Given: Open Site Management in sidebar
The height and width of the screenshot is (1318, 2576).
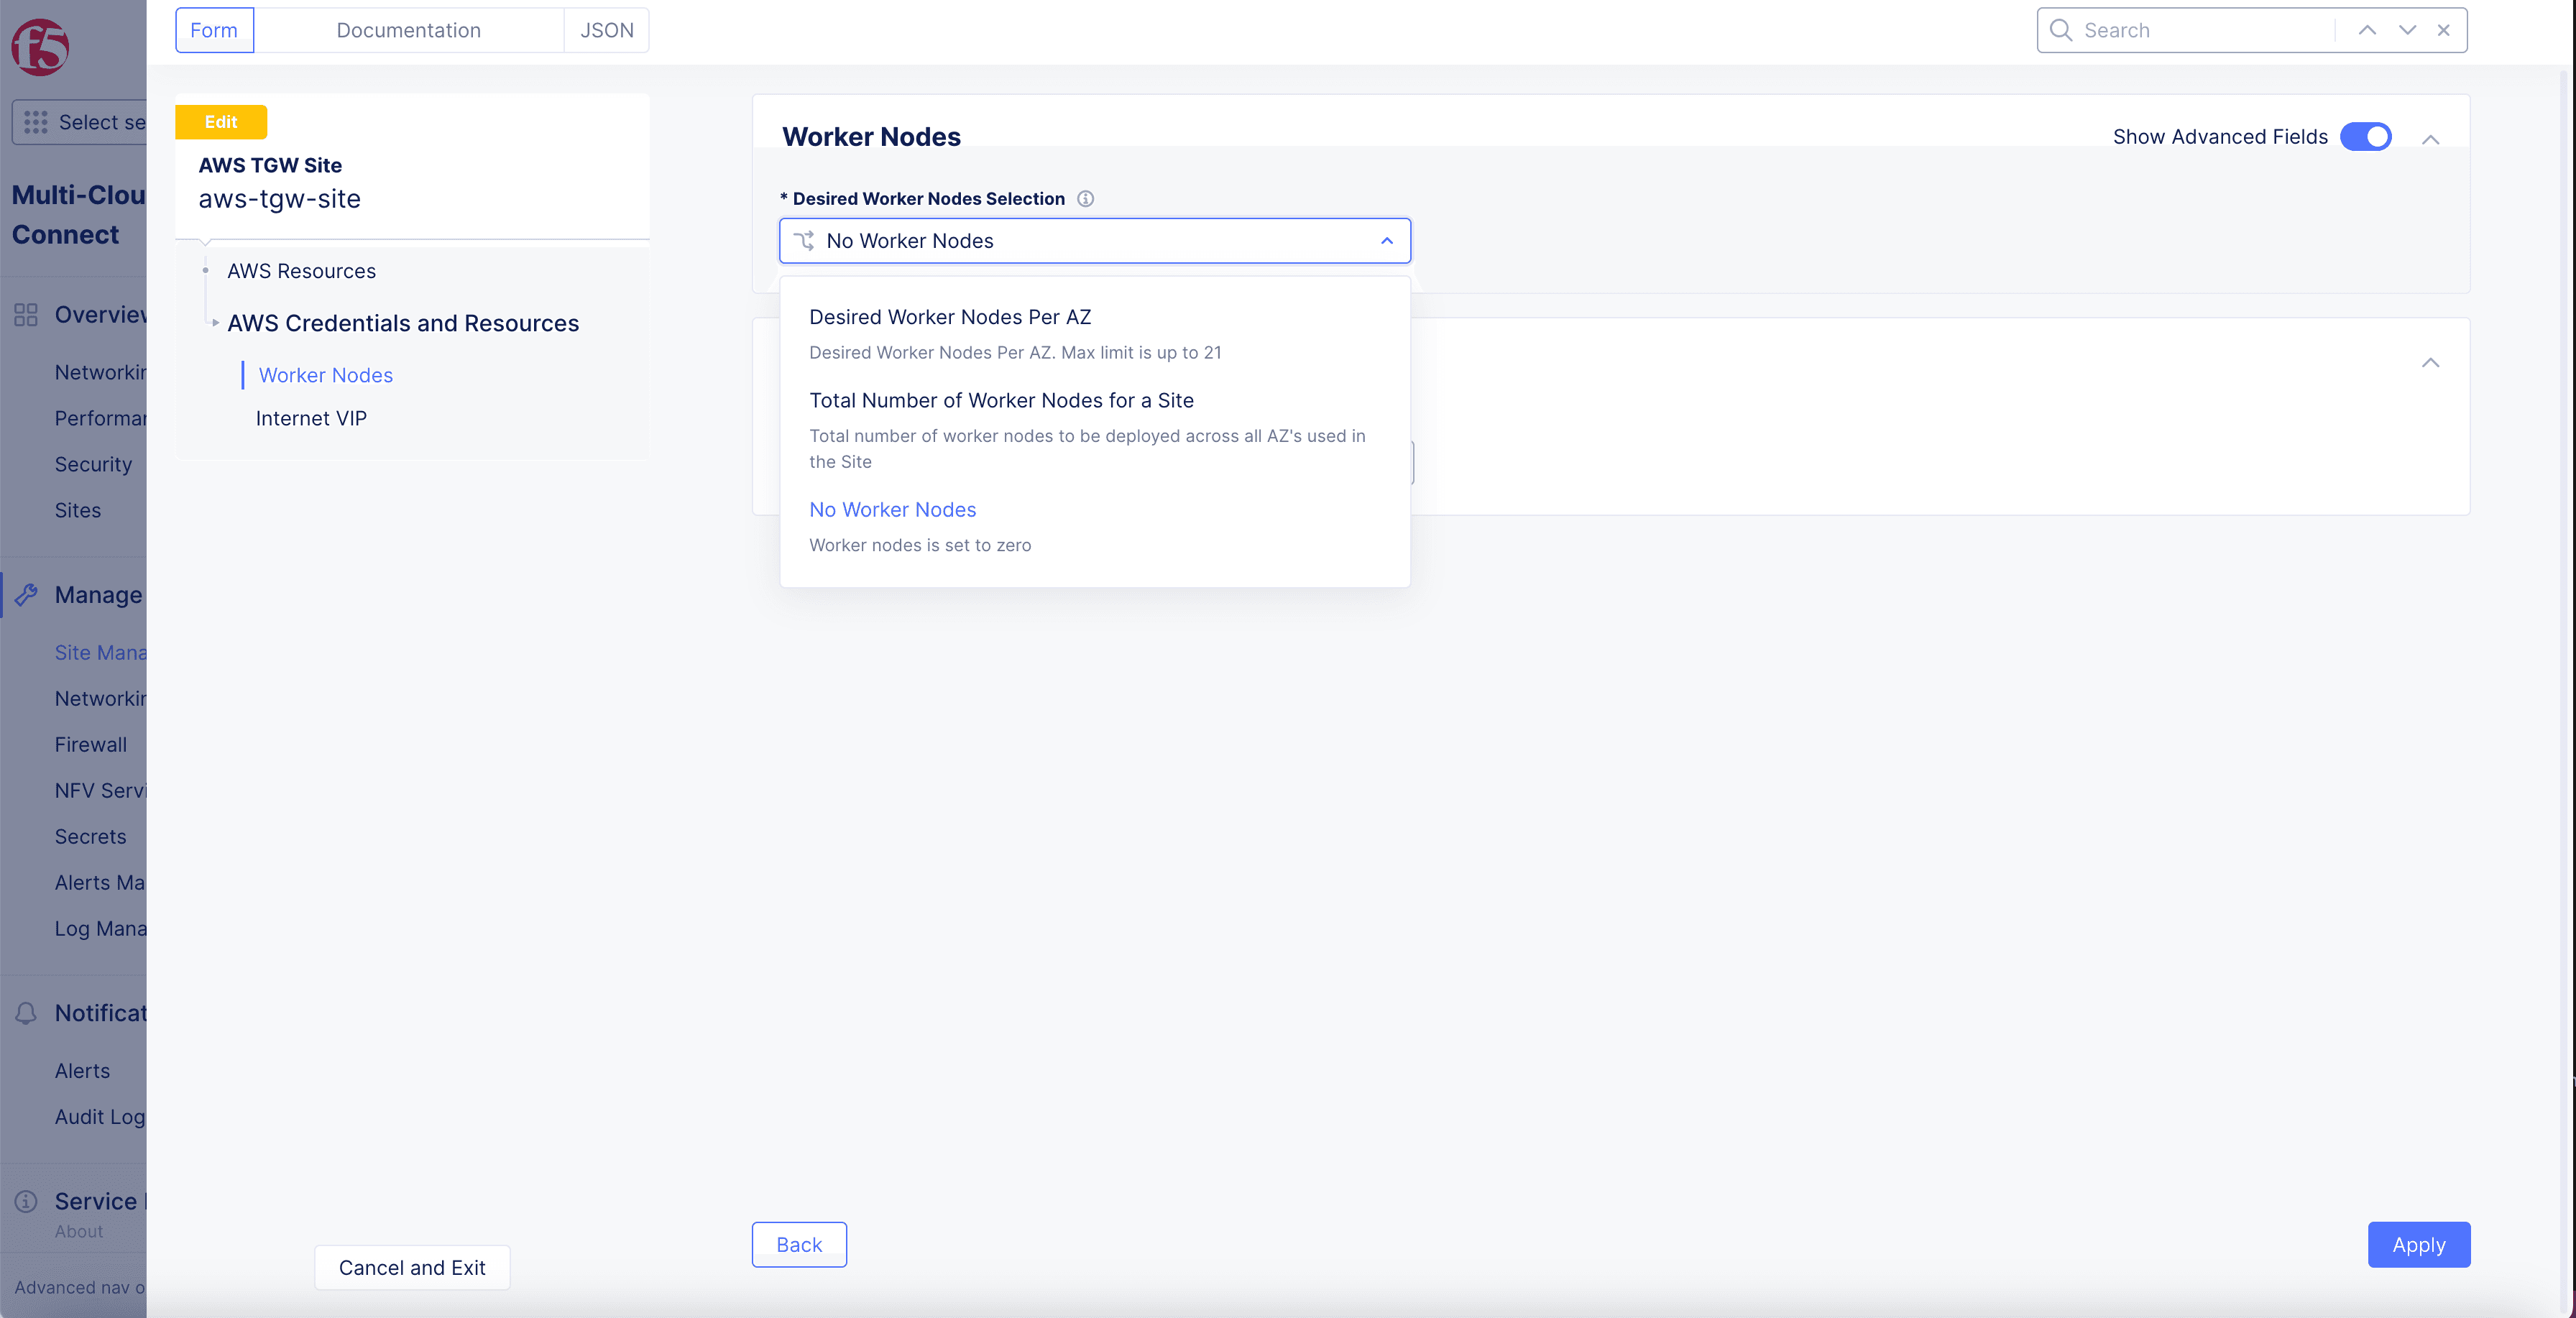Looking at the screenshot, I should (100, 652).
